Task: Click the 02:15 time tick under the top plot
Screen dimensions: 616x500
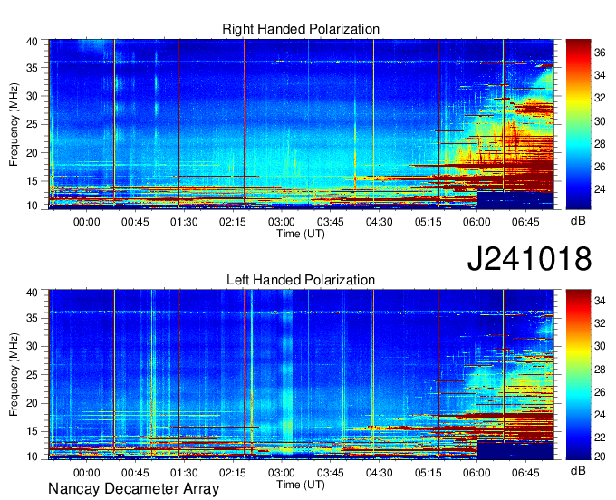Action: click(x=233, y=222)
